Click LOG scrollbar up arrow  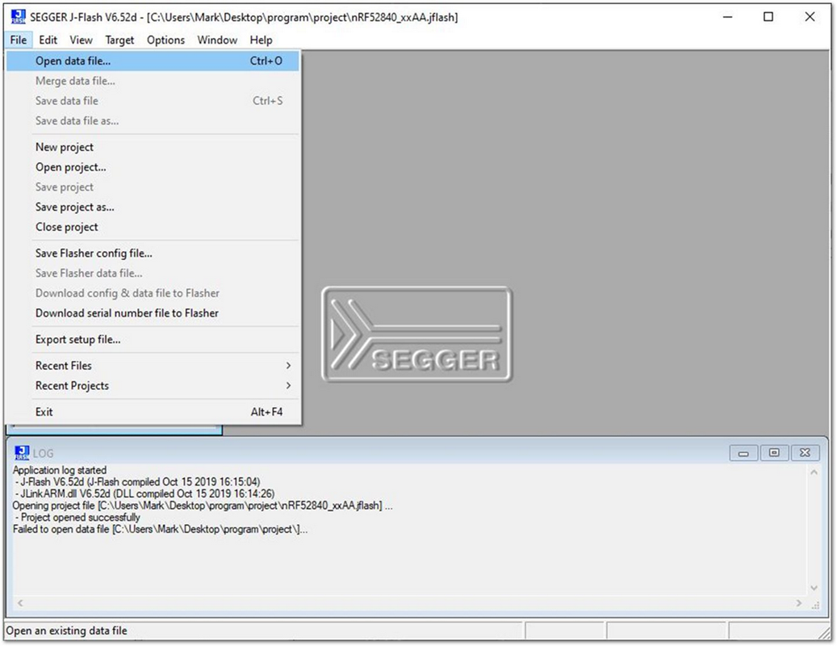point(814,472)
